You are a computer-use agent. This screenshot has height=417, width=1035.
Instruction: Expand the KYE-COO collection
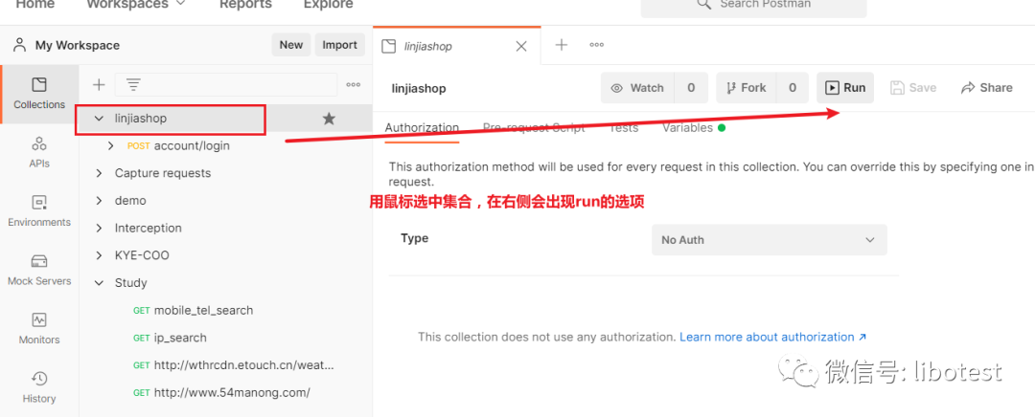(x=99, y=255)
